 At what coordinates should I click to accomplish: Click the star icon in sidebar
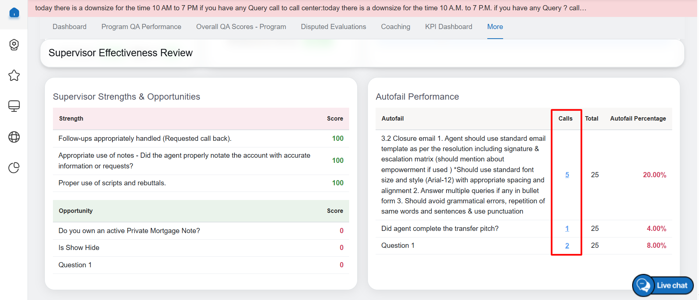click(x=14, y=75)
